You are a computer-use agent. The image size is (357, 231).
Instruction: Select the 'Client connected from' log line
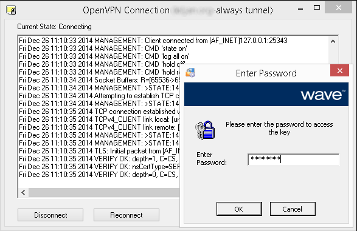point(153,41)
